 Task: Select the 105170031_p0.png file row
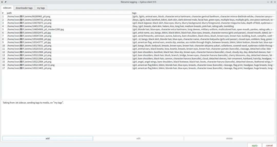pyautogui.click(x=29, y=46)
